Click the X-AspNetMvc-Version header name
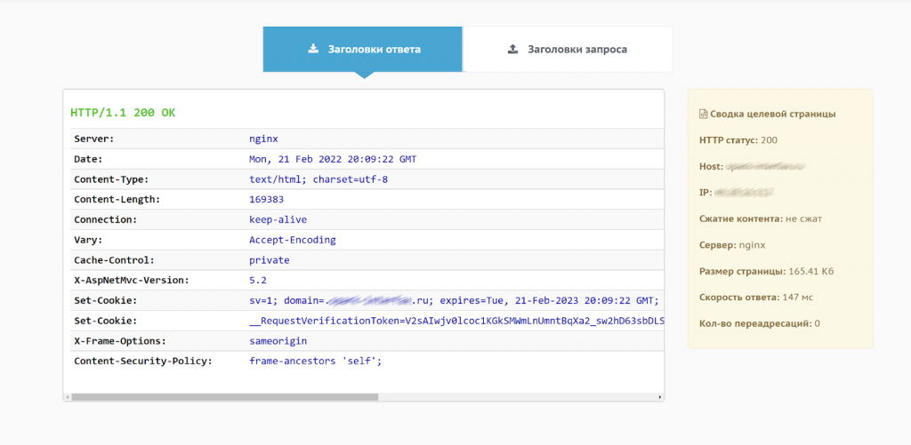Image resolution: width=911 pixels, height=445 pixels. click(131, 281)
